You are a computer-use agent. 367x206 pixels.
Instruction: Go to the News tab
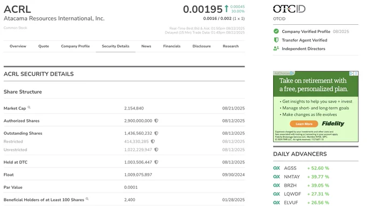[x=146, y=46]
